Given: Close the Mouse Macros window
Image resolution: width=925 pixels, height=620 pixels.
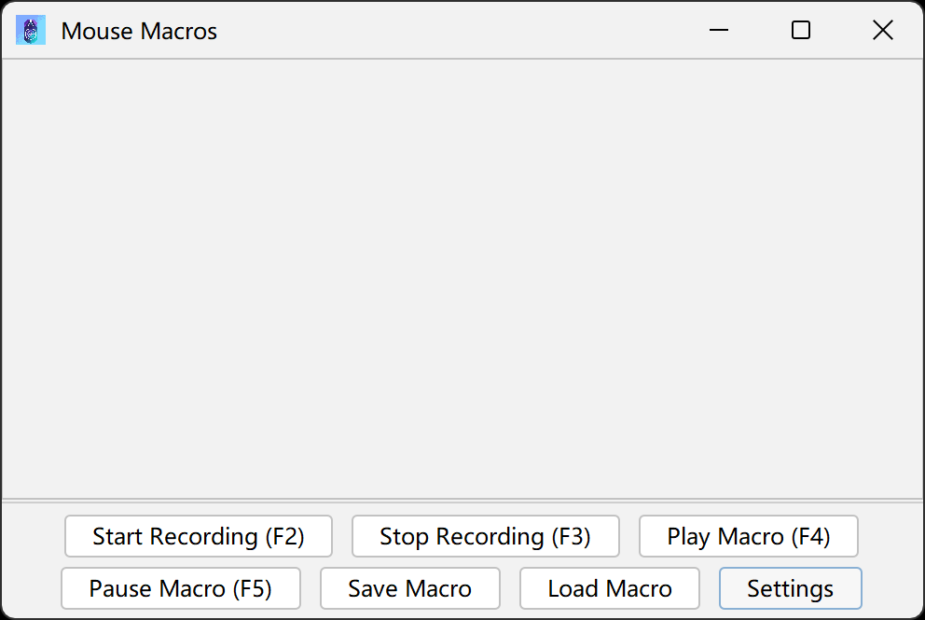Looking at the screenshot, I should pyautogui.click(x=882, y=31).
